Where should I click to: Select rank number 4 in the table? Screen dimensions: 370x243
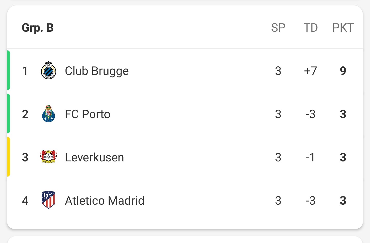pyautogui.click(x=25, y=201)
